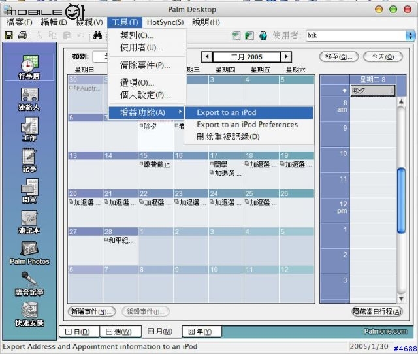Switch to the 週(W) week view tab
The width and height of the screenshot is (418, 354).
pyautogui.click(x=120, y=332)
